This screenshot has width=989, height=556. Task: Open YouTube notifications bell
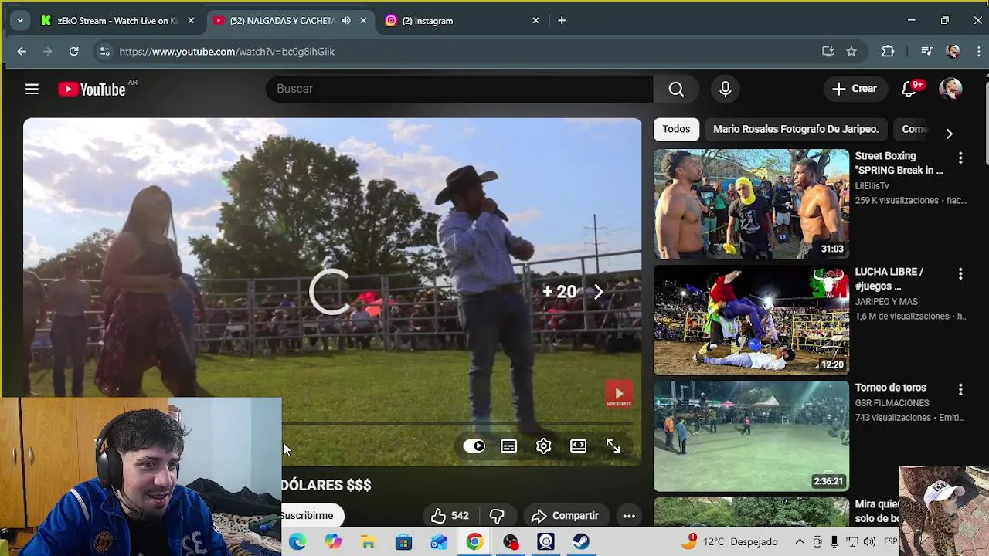pyautogui.click(x=909, y=90)
